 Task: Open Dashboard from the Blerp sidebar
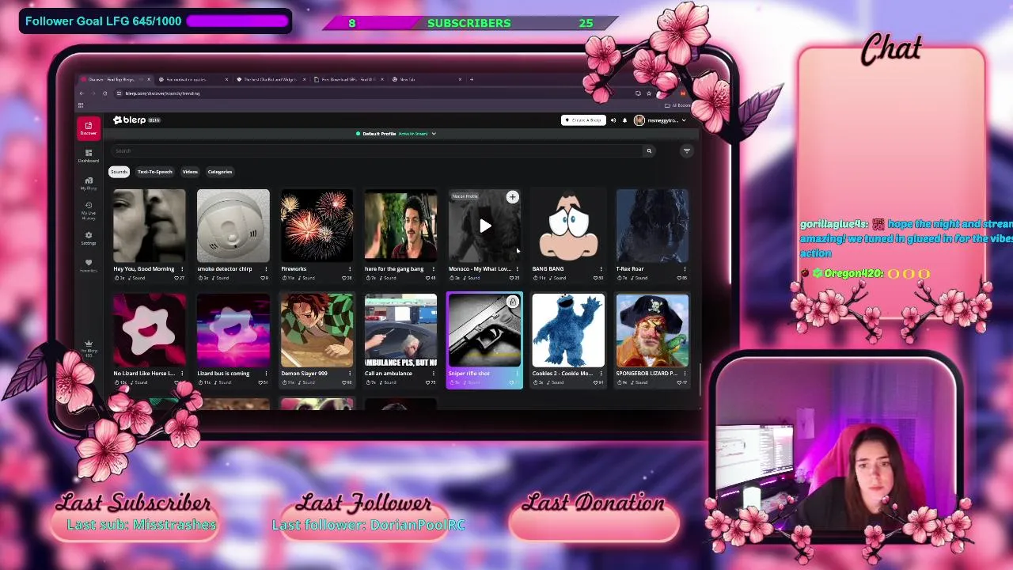click(88, 155)
